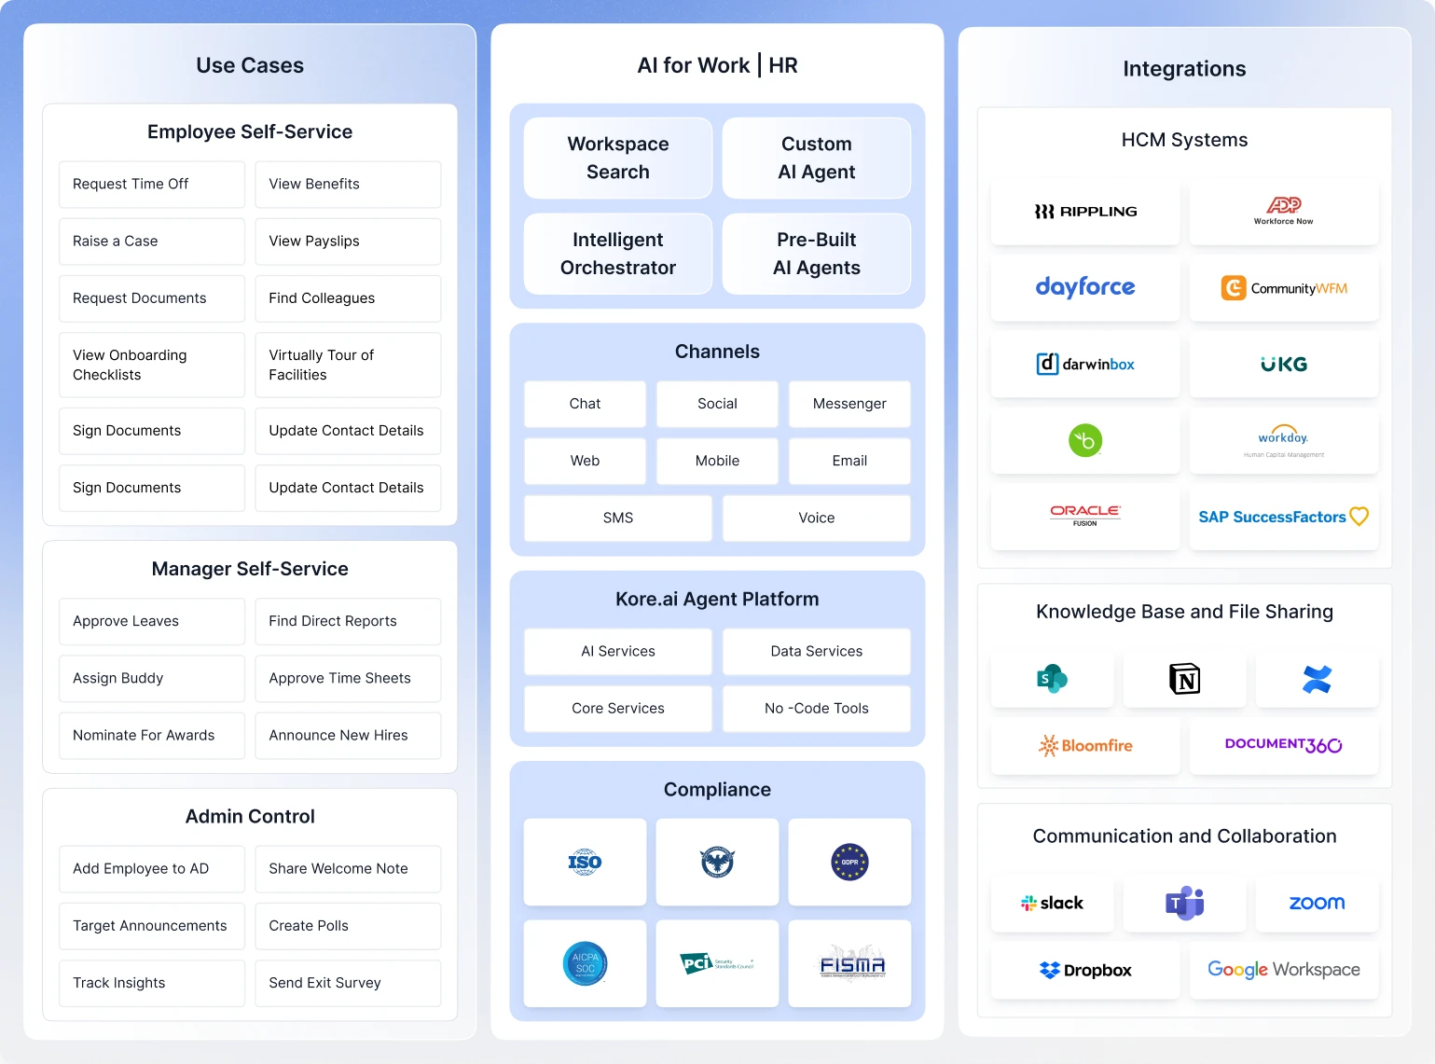This screenshot has width=1435, height=1064.
Task: Click the Data Services box
Action: (817, 651)
